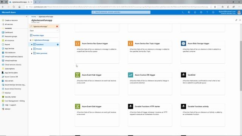Viewport: 242px width, 136px height.
Task: Open the help question mark icon
Action: point(207,12)
